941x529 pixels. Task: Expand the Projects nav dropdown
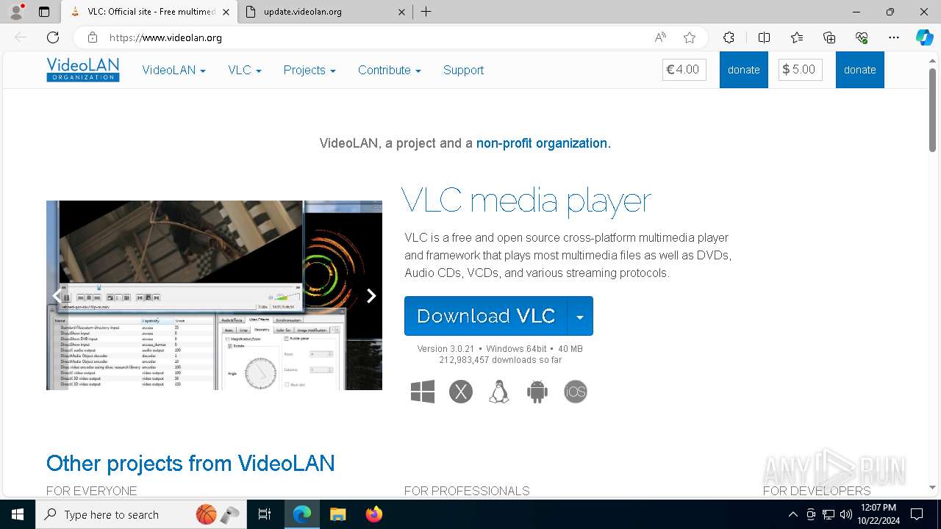click(310, 70)
